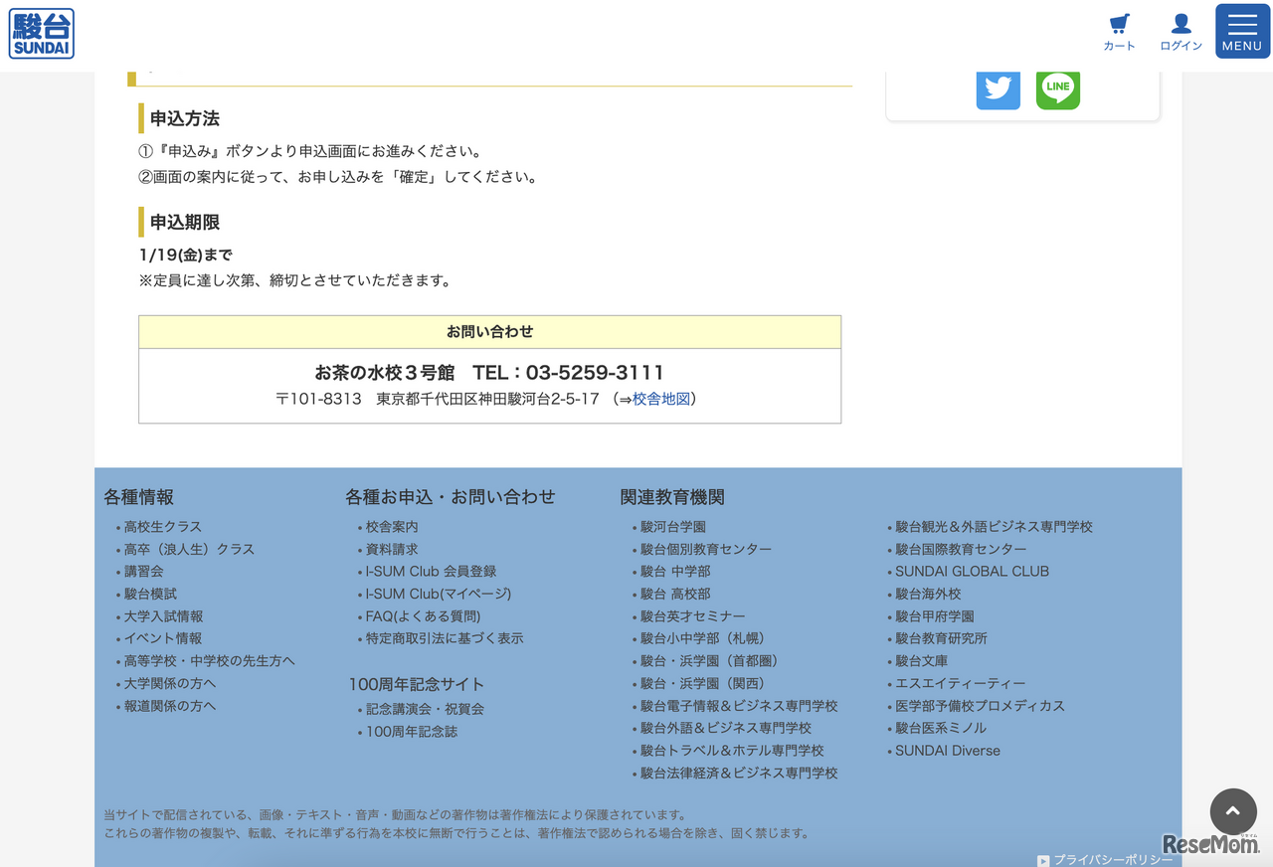The width and height of the screenshot is (1273, 867).
Task: Open the 100周年記念誌 link
Action: point(410,731)
